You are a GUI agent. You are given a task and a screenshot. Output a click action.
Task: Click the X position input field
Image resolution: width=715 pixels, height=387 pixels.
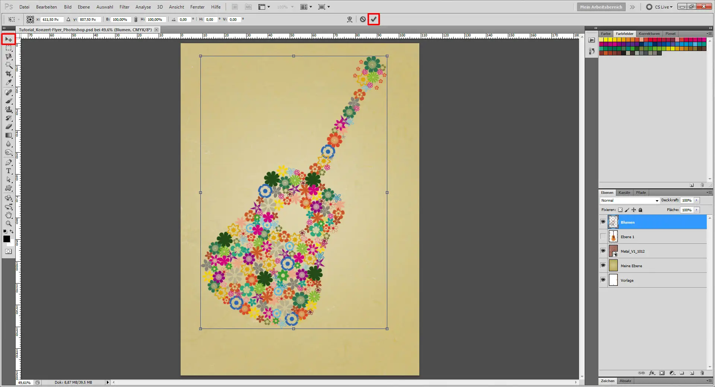(x=51, y=19)
